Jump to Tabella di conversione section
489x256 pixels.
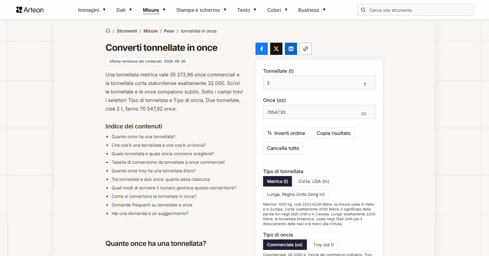click(x=168, y=162)
